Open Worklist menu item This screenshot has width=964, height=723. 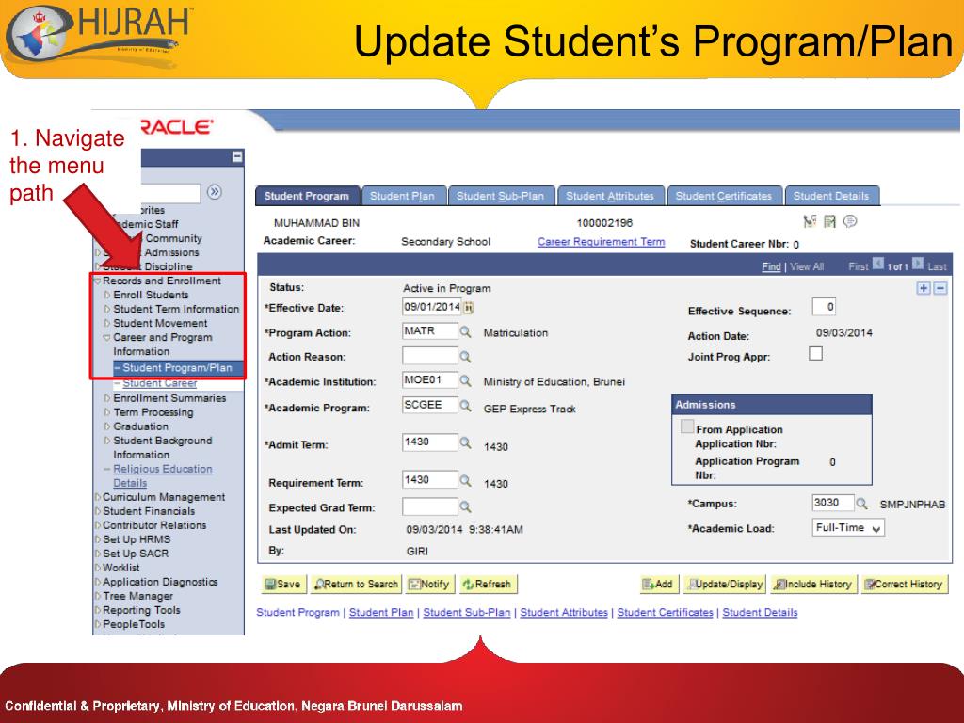pyautogui.click(x=121, y=568)
